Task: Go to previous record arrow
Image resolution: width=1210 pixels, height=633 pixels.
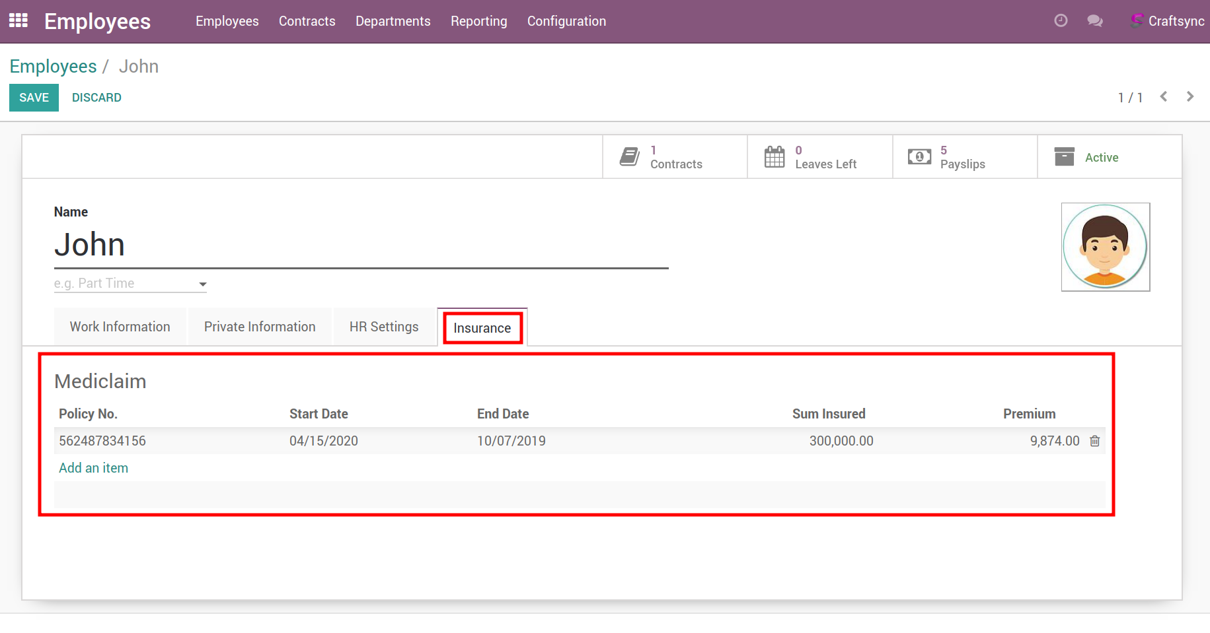Action: point(1164,97)
